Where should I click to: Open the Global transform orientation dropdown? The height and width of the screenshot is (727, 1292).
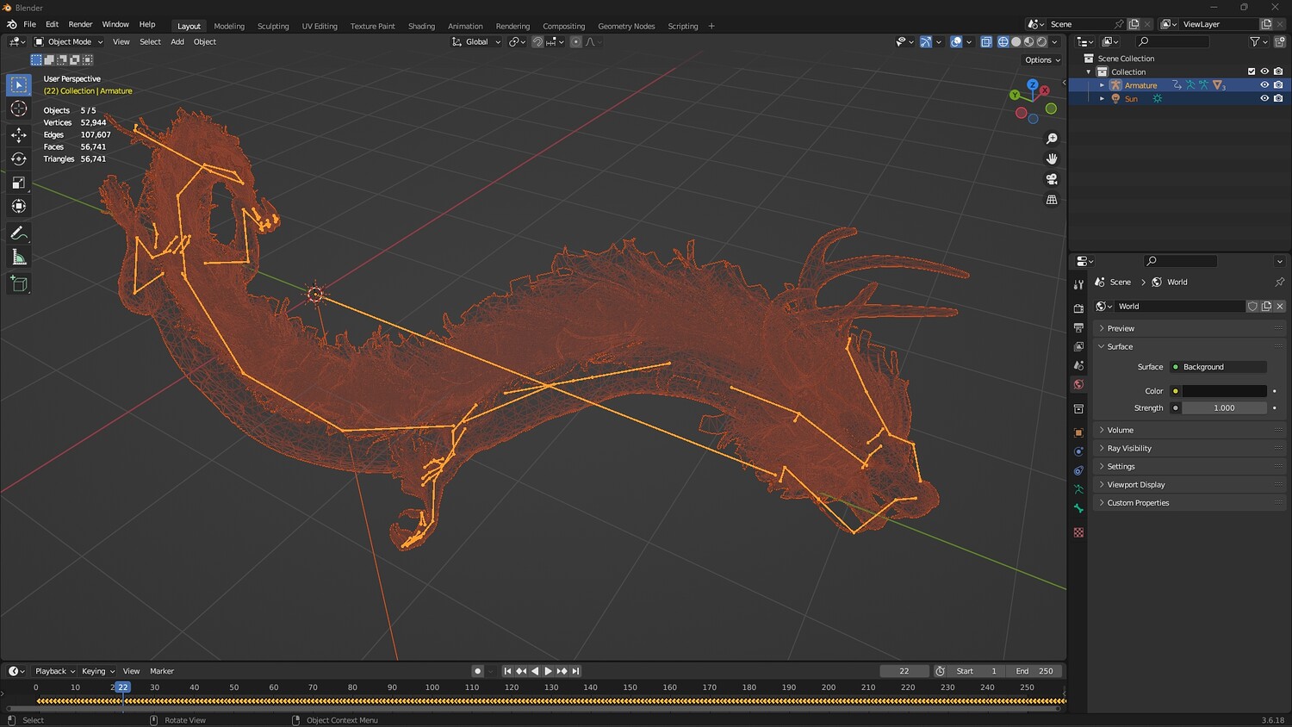(x=476, y=41)
